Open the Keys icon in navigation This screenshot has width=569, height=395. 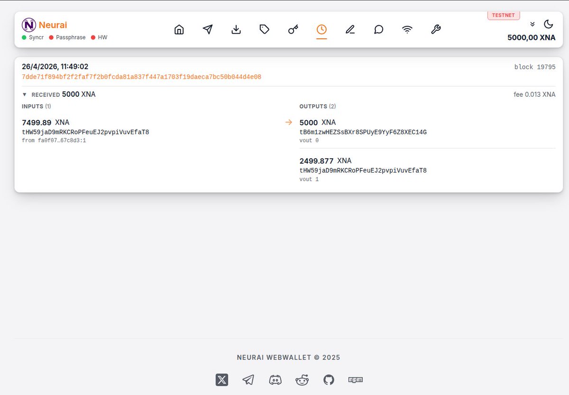(x=293, y=29)
